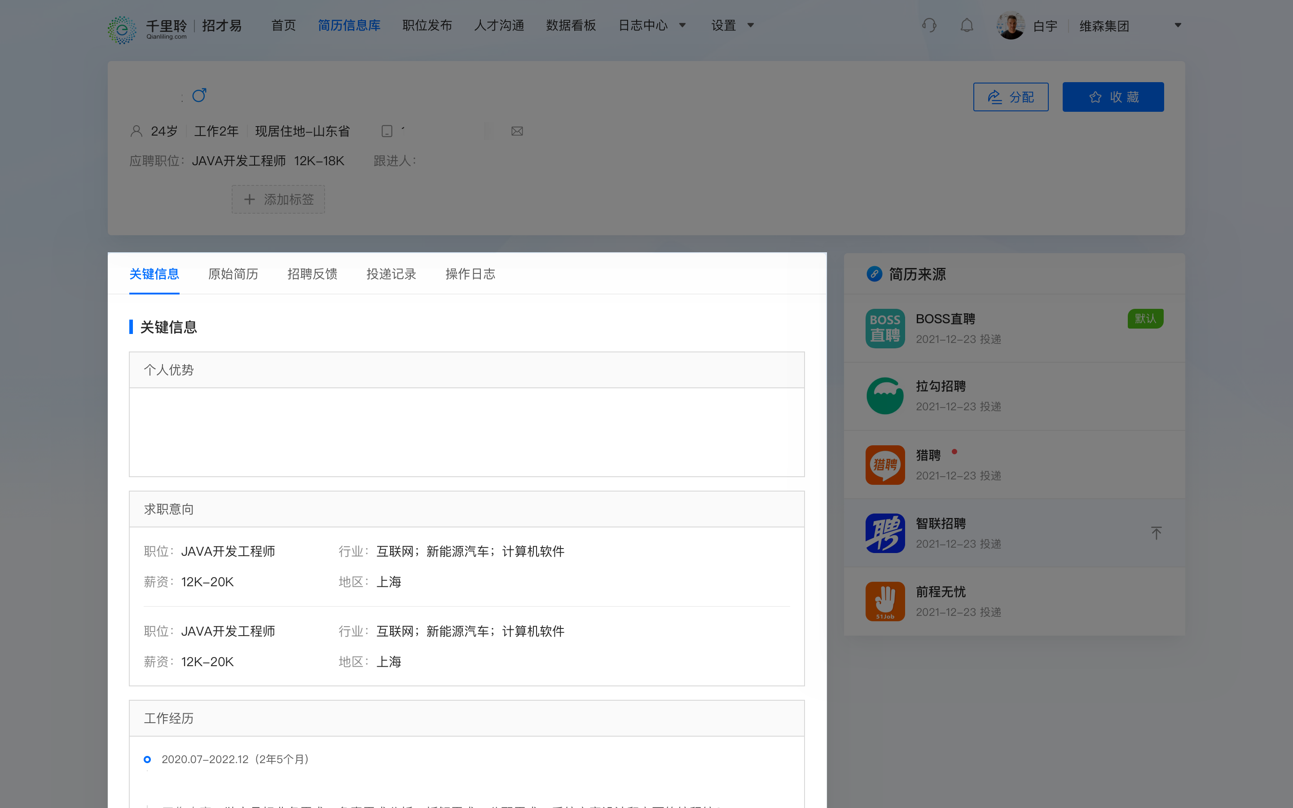Open 人才沟通 navigation item

pos(499,25)
